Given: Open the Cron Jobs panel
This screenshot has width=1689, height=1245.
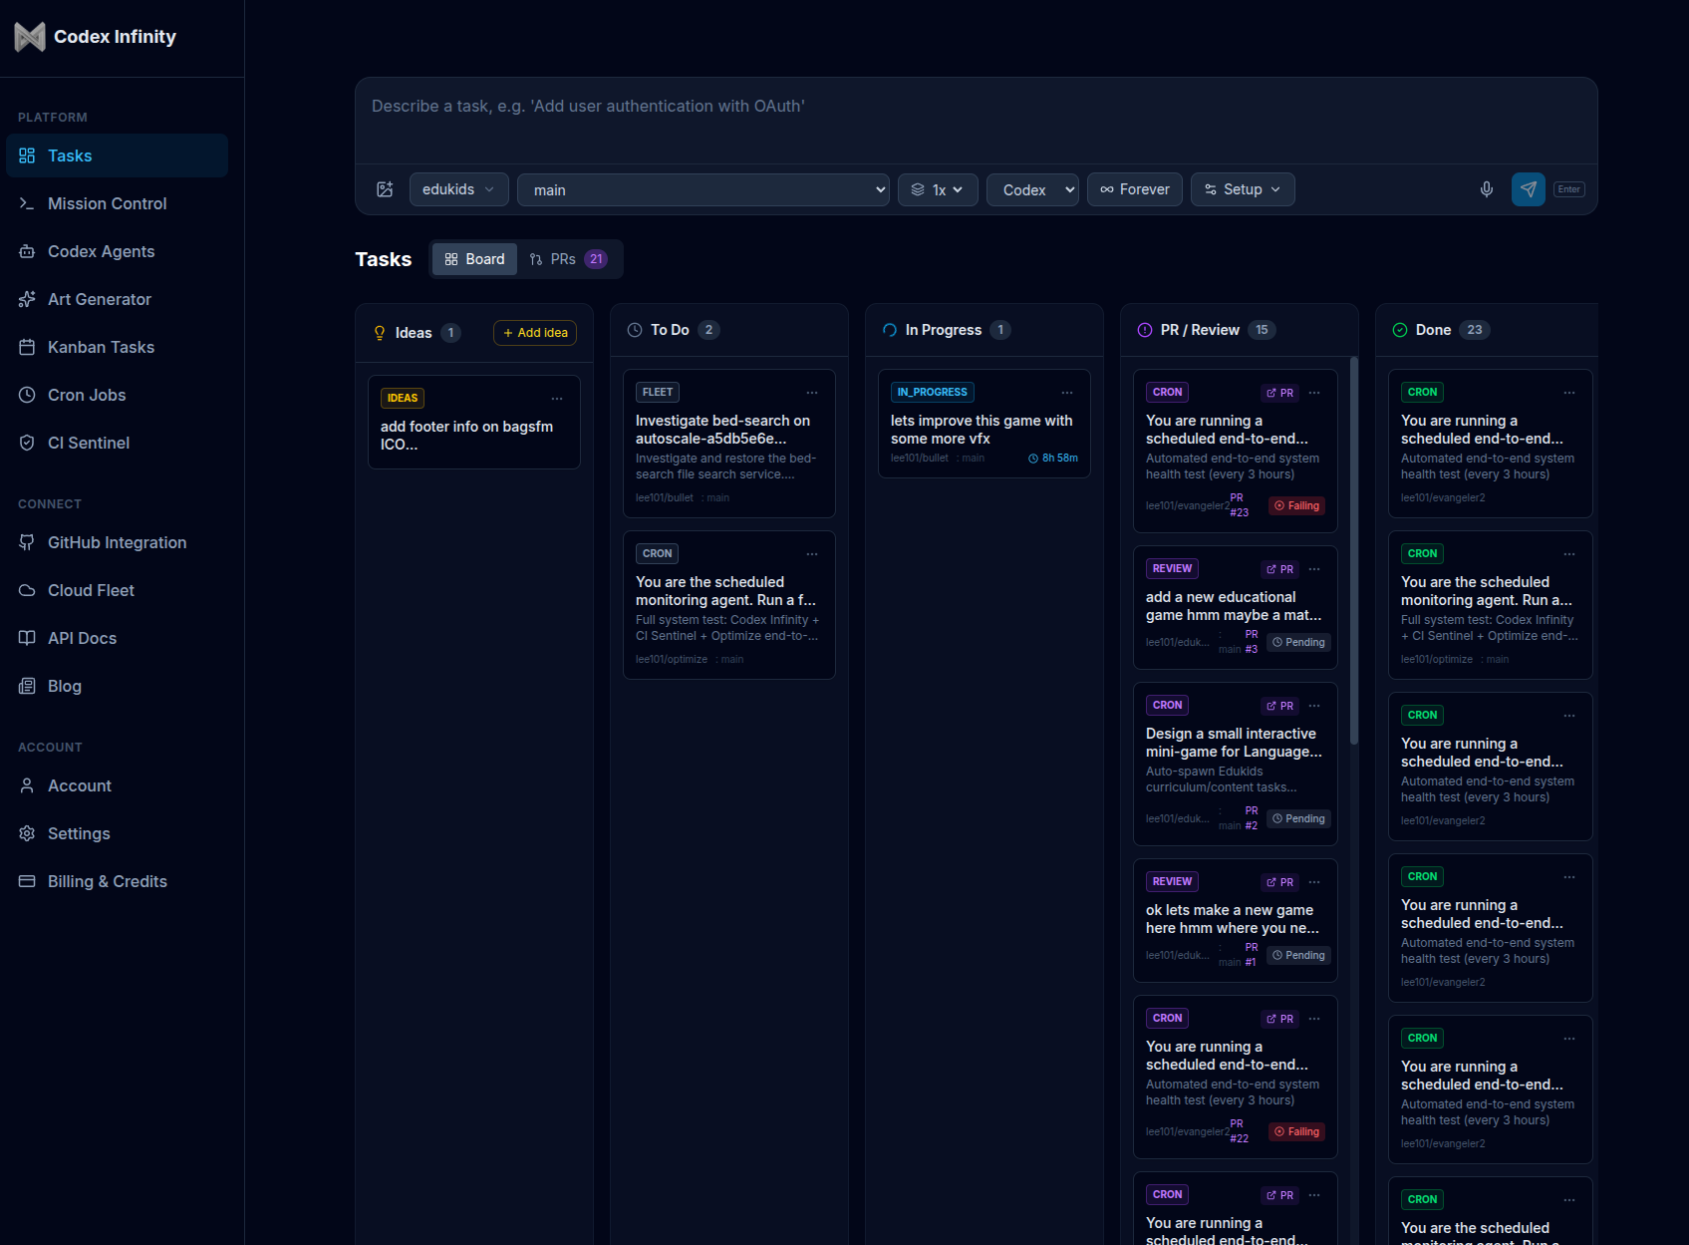Looking at the screenshot, I should tap(87, 395).
